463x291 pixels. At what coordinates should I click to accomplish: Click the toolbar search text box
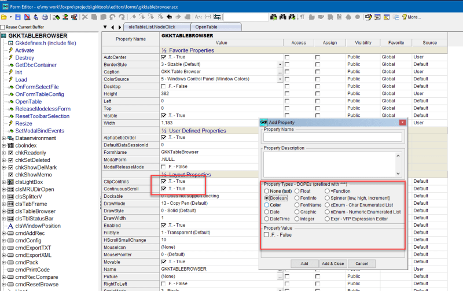tap(246, 17)
